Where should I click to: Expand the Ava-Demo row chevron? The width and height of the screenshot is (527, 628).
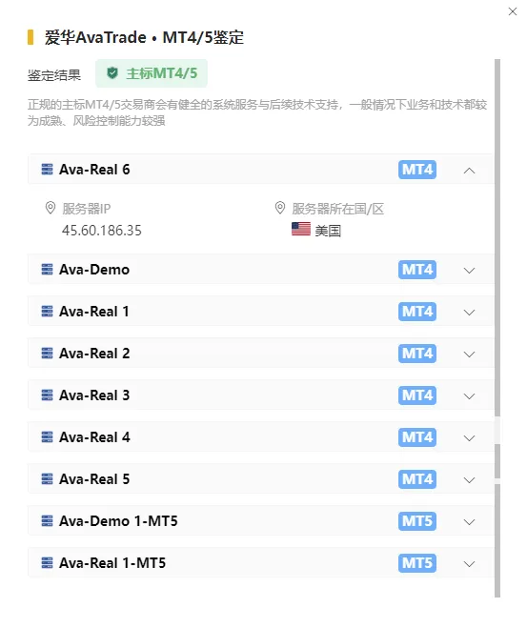click(469, 271)
